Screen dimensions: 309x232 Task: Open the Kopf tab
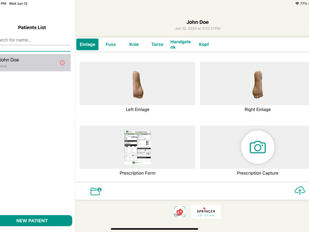(204, 44)
